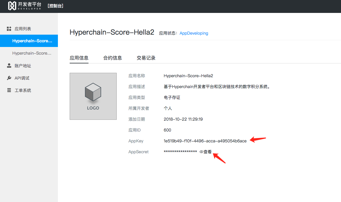Click the 应用ID field label
The width and height of the screenshot is (341, 202).
134,130
